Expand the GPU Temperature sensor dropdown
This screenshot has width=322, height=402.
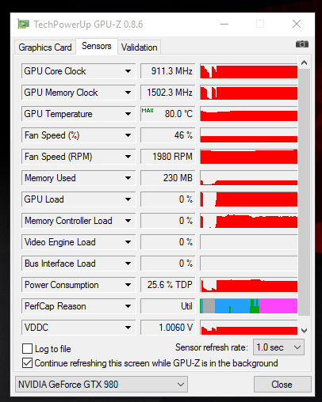point(128,114)
